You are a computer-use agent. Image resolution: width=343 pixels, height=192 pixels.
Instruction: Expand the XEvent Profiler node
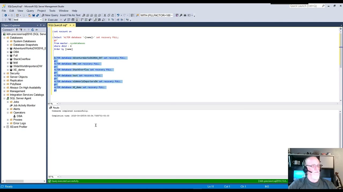click(x=4, y=127)
